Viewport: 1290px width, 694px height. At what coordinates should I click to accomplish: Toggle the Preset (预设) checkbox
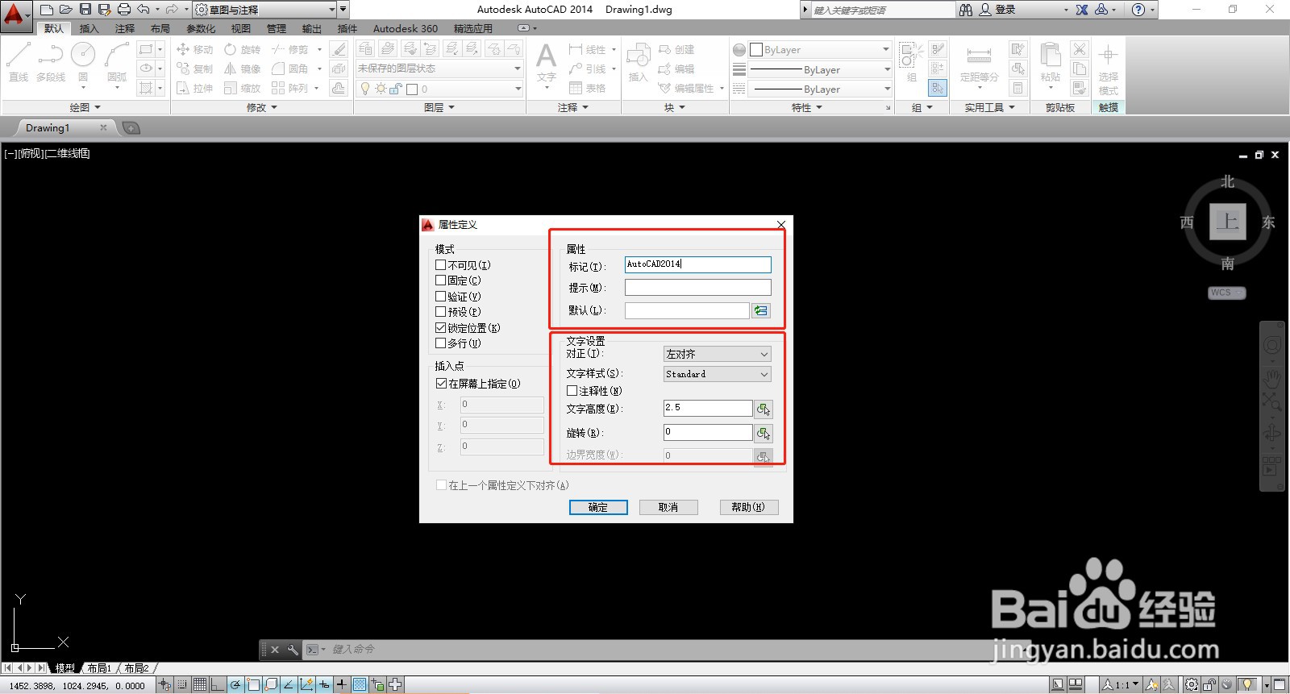[441, 311]
